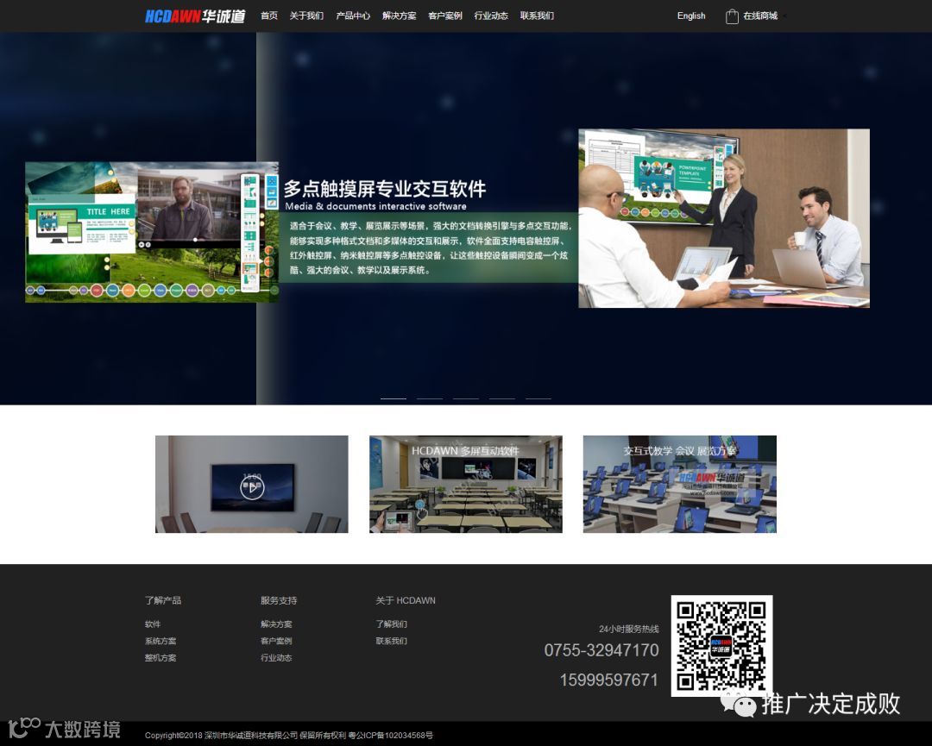Select the third carousel slide indicator
932x746 pixels.
tap(465, 398)
